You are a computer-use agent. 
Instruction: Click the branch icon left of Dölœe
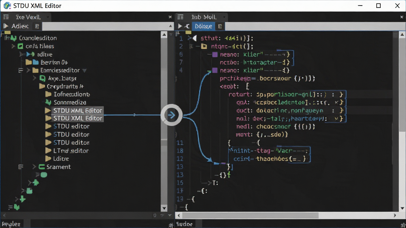click(x=187, y=26)
